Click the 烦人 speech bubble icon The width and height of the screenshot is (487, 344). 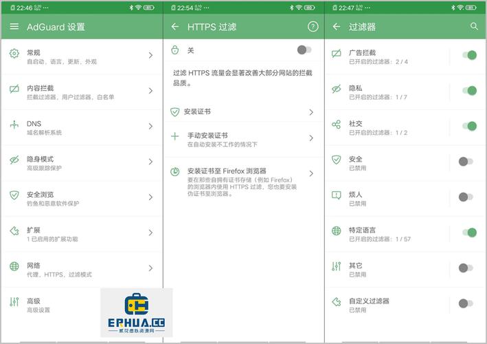click(x=337, y=195)
